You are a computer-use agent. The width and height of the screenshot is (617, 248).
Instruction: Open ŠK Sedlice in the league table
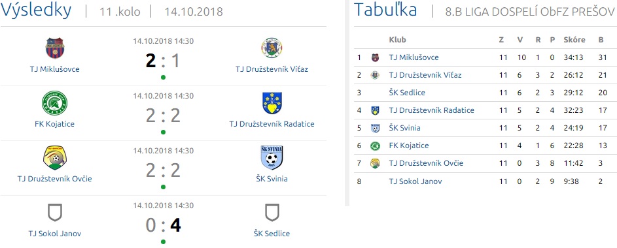click(x=407, y=93)
